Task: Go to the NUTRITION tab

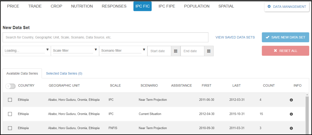Action: click(x=82, y=6)
